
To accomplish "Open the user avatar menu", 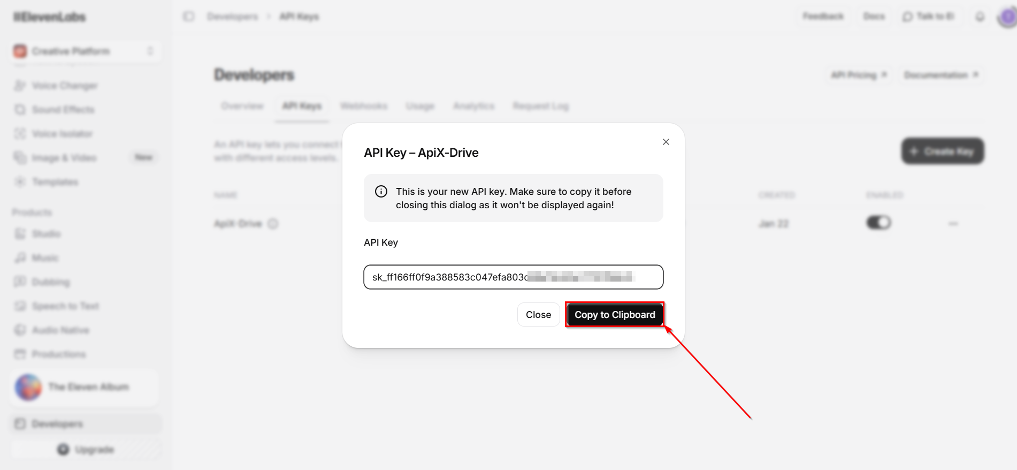I will (1008, 17).
